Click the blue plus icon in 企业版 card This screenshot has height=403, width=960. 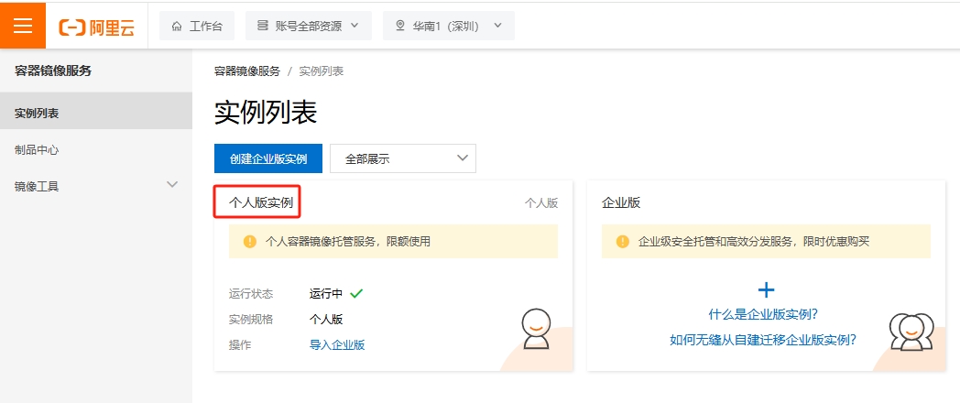pos(766,290)
